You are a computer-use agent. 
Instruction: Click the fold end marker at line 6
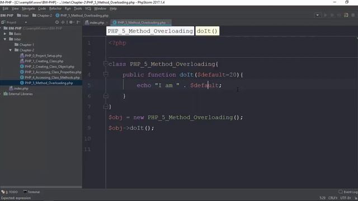pos(106,96)
